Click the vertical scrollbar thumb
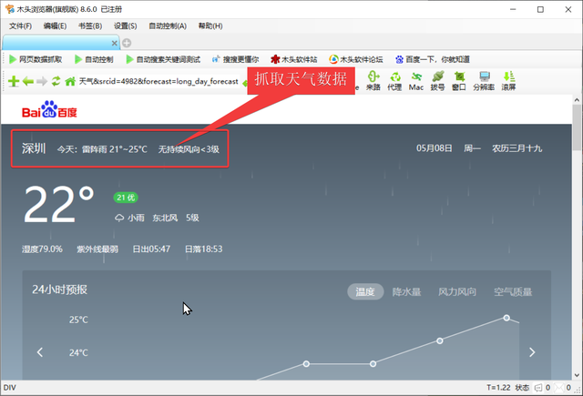 click(577, 127)
